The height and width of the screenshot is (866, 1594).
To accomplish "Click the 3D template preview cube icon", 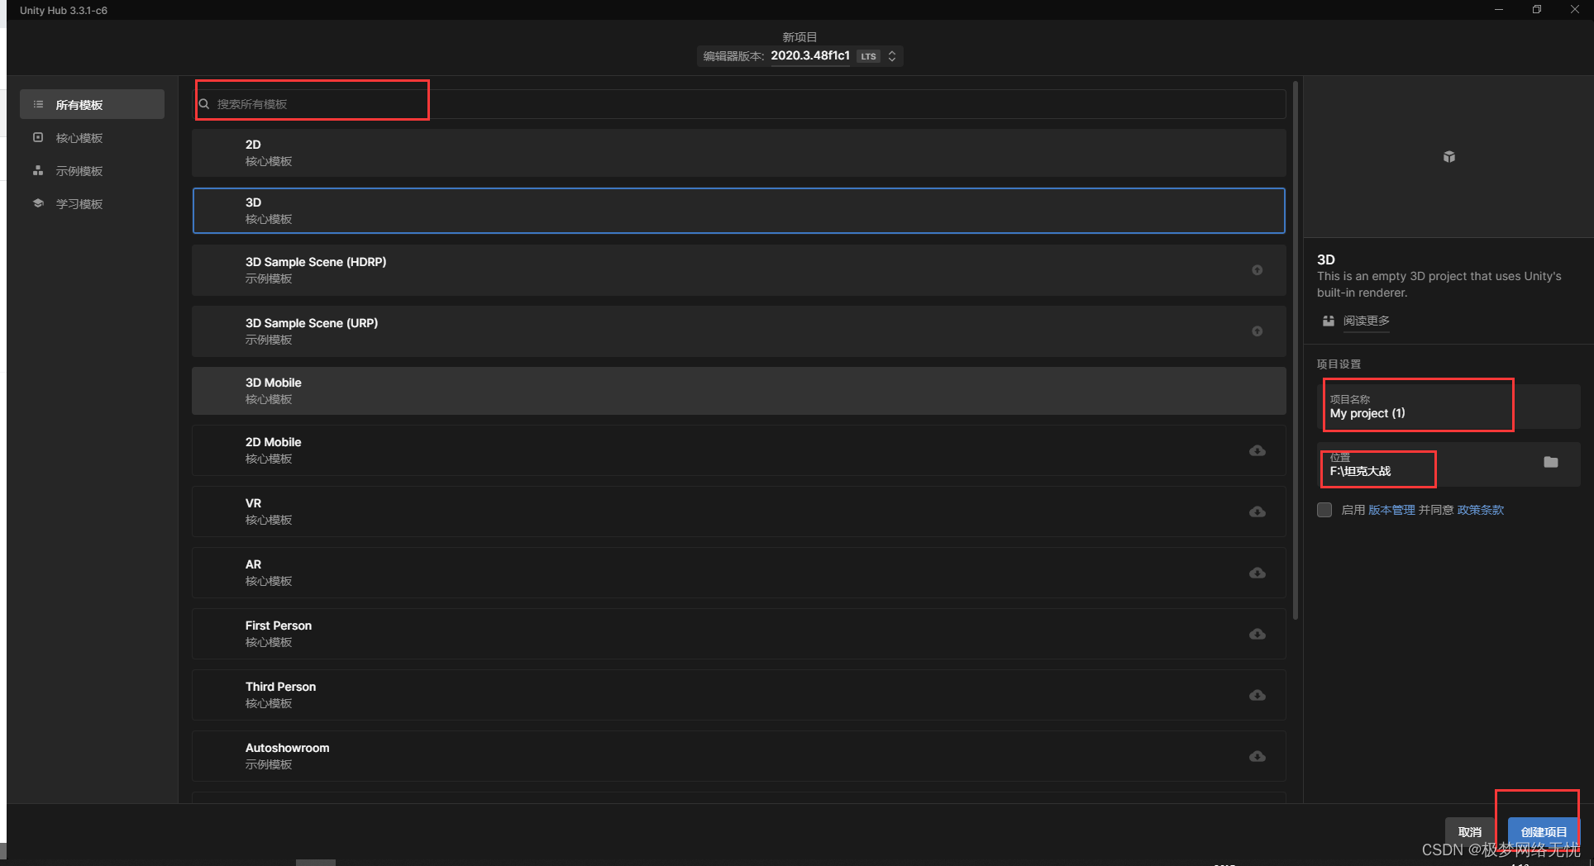I will point(1448,156).
